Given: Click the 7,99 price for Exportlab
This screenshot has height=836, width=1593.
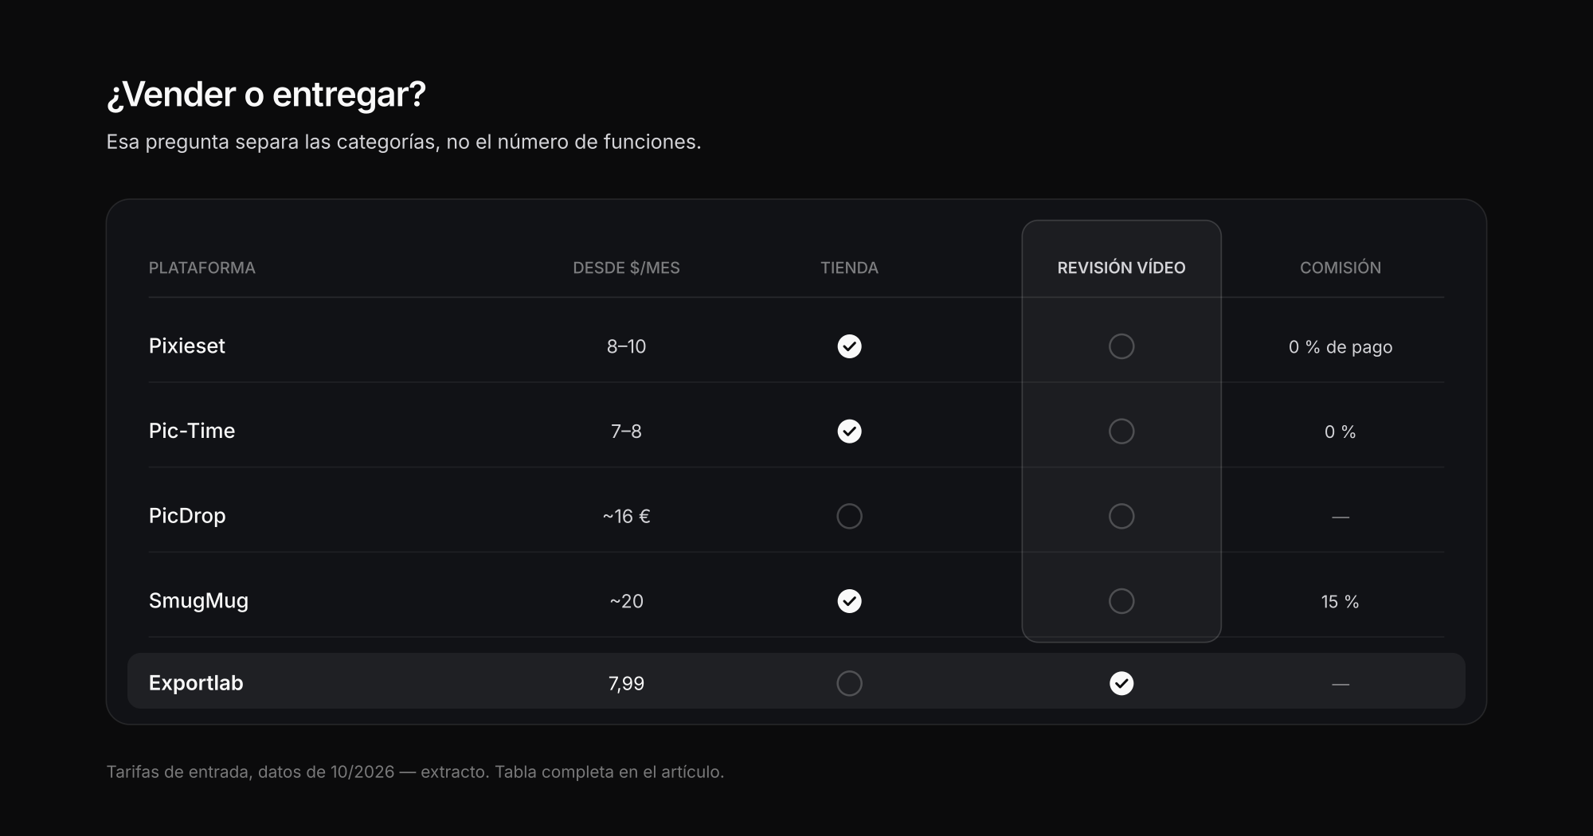Looking at the screenshot, I should coord(626,684).
